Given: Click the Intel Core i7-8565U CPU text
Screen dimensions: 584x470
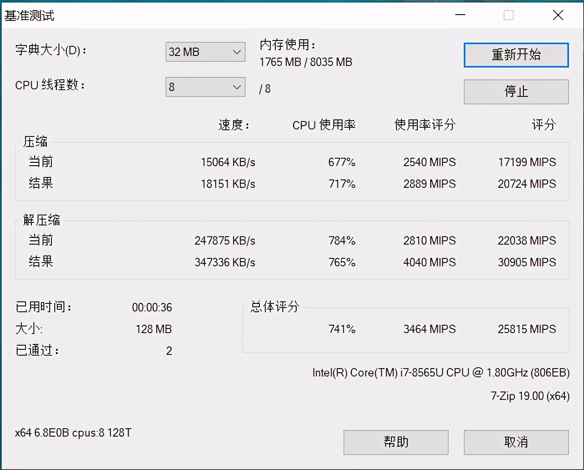Looking at the screenshot, I should tap(441, 373).
